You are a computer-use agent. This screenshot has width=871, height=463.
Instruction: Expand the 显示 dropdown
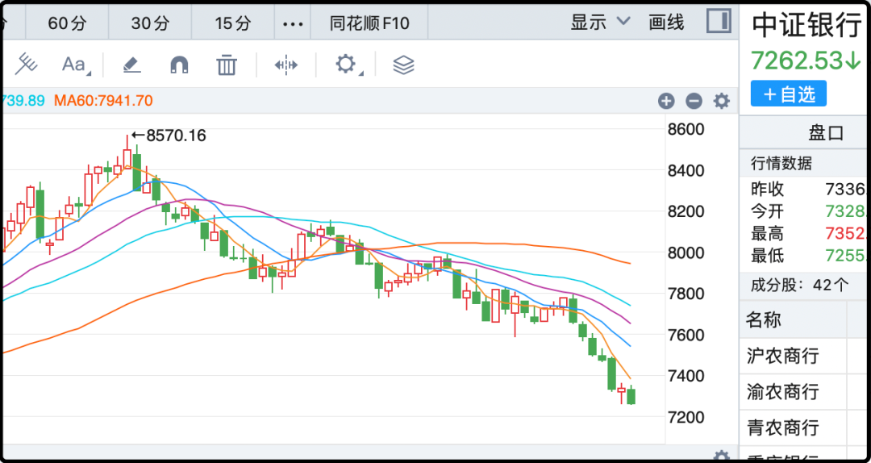(x=601, y=23)
